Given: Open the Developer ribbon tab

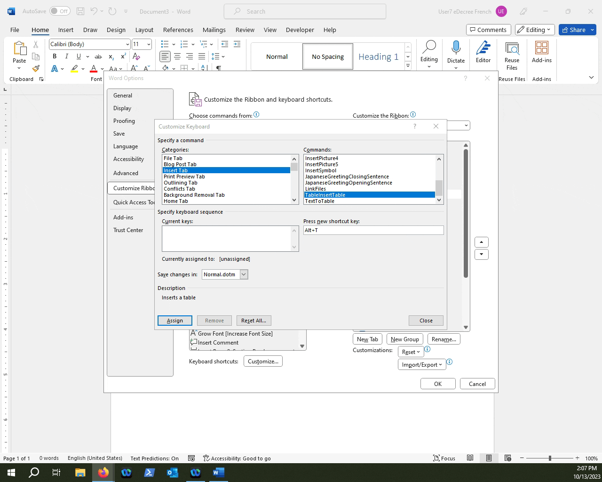Looking at the screenshot, I should 300,30.
